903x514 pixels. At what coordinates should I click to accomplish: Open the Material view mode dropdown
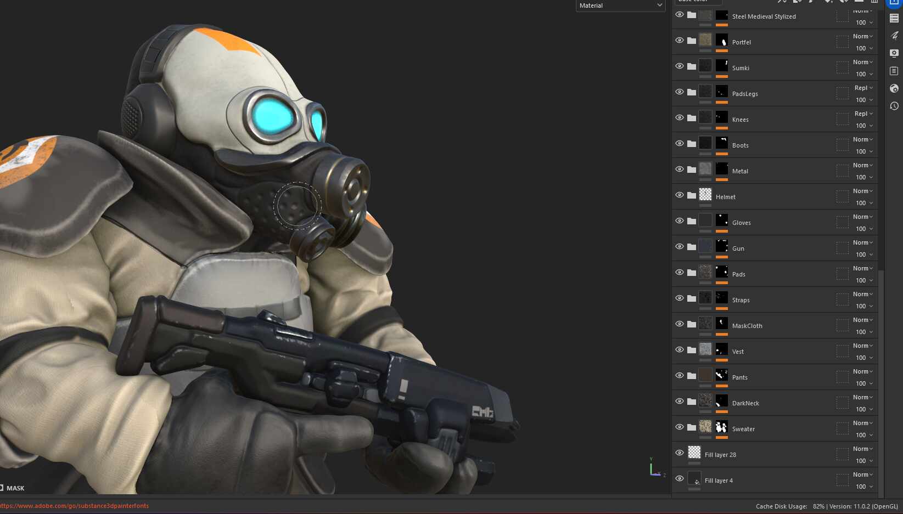click(620, 5)
